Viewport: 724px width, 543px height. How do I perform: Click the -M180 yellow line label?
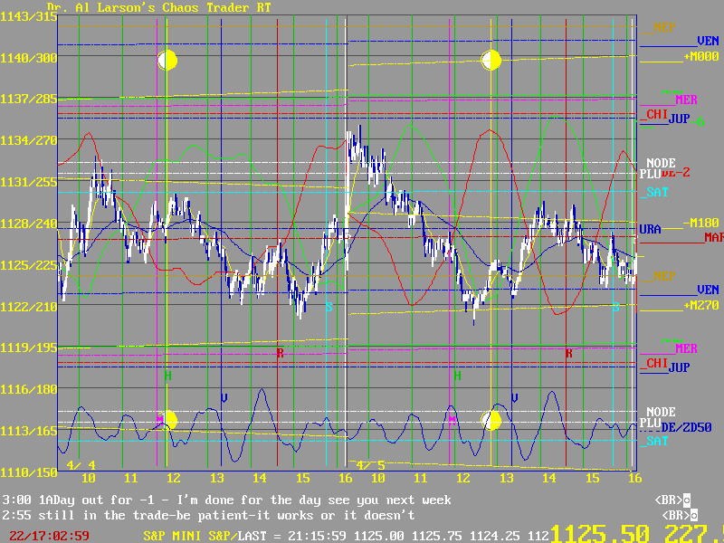(x=700, y=223)
